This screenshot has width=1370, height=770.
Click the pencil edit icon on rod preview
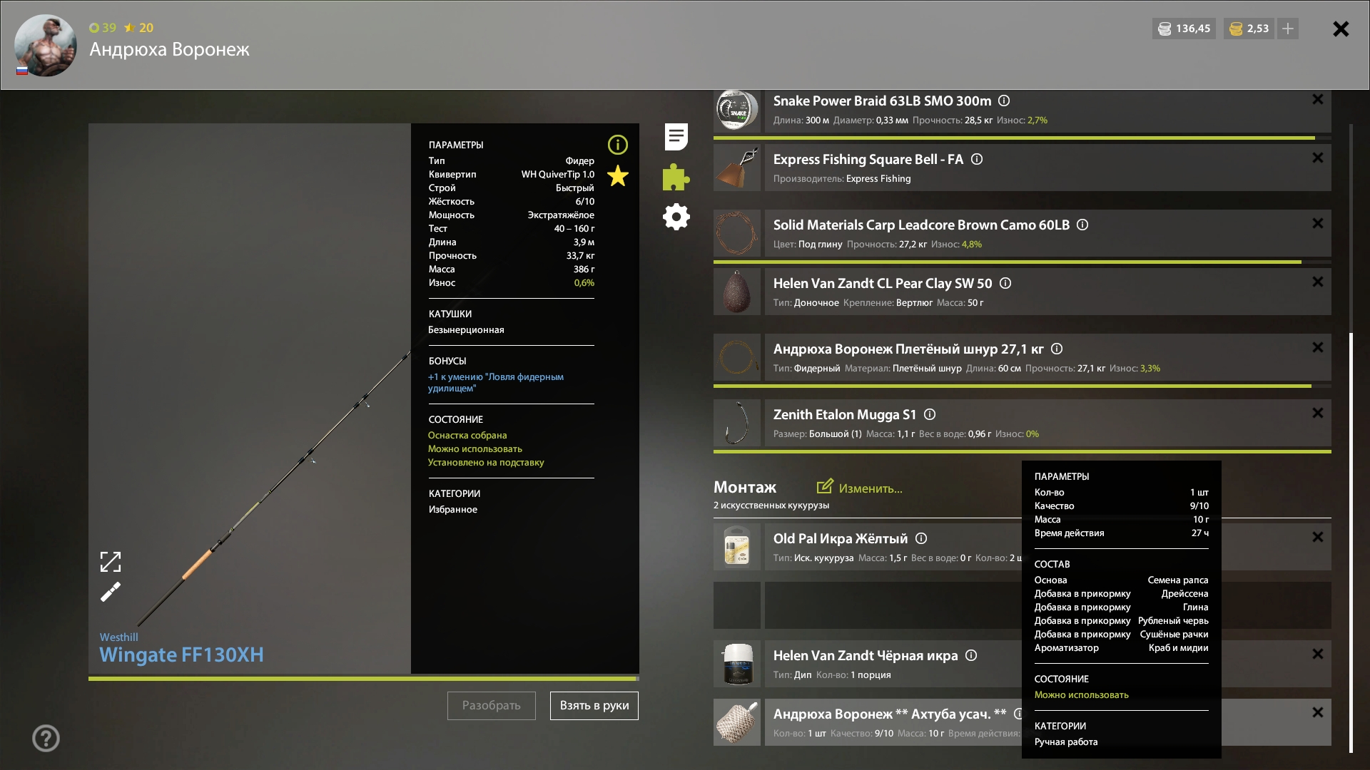pos(111,592)
